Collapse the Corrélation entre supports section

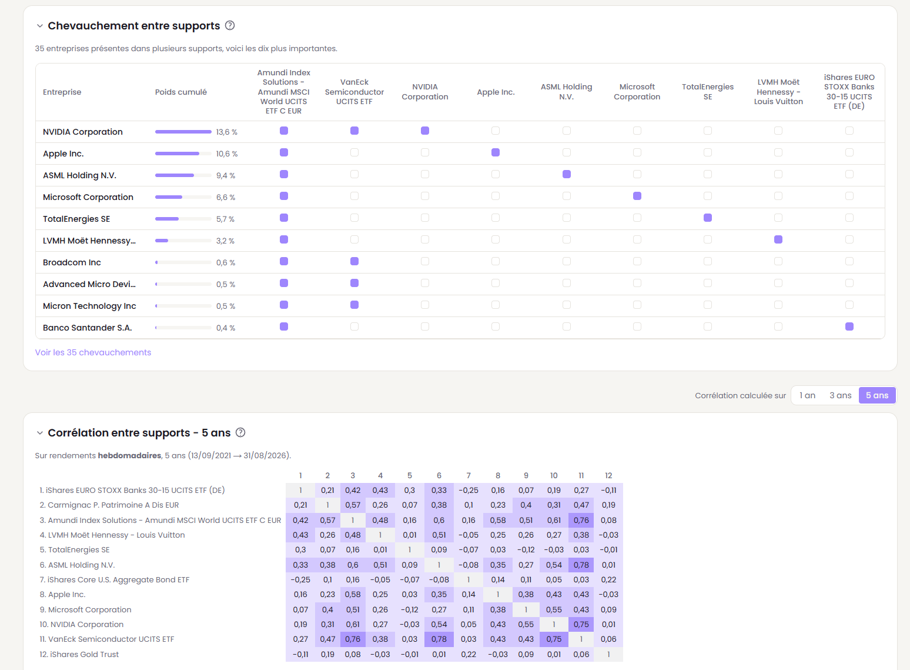40,433
